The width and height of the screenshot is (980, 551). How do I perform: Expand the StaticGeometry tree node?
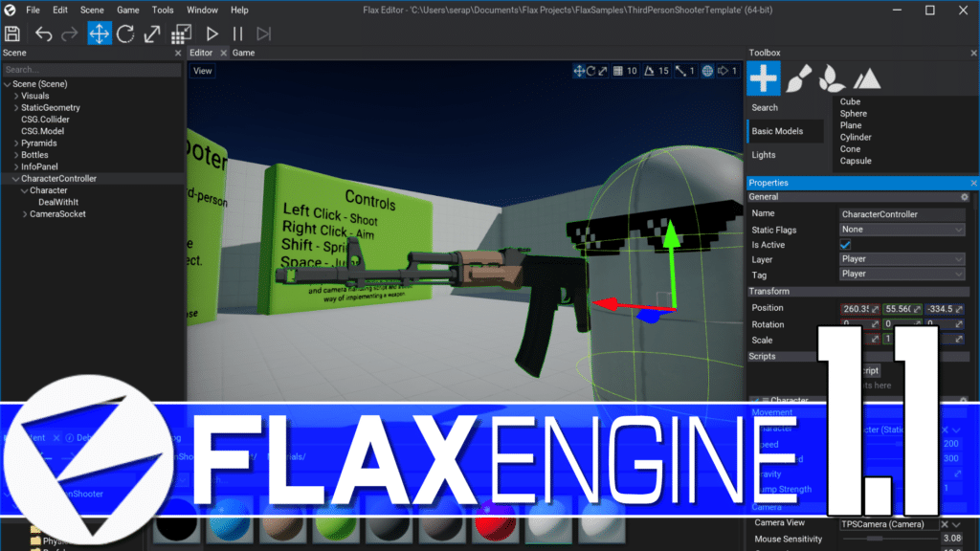coord(16,107)
